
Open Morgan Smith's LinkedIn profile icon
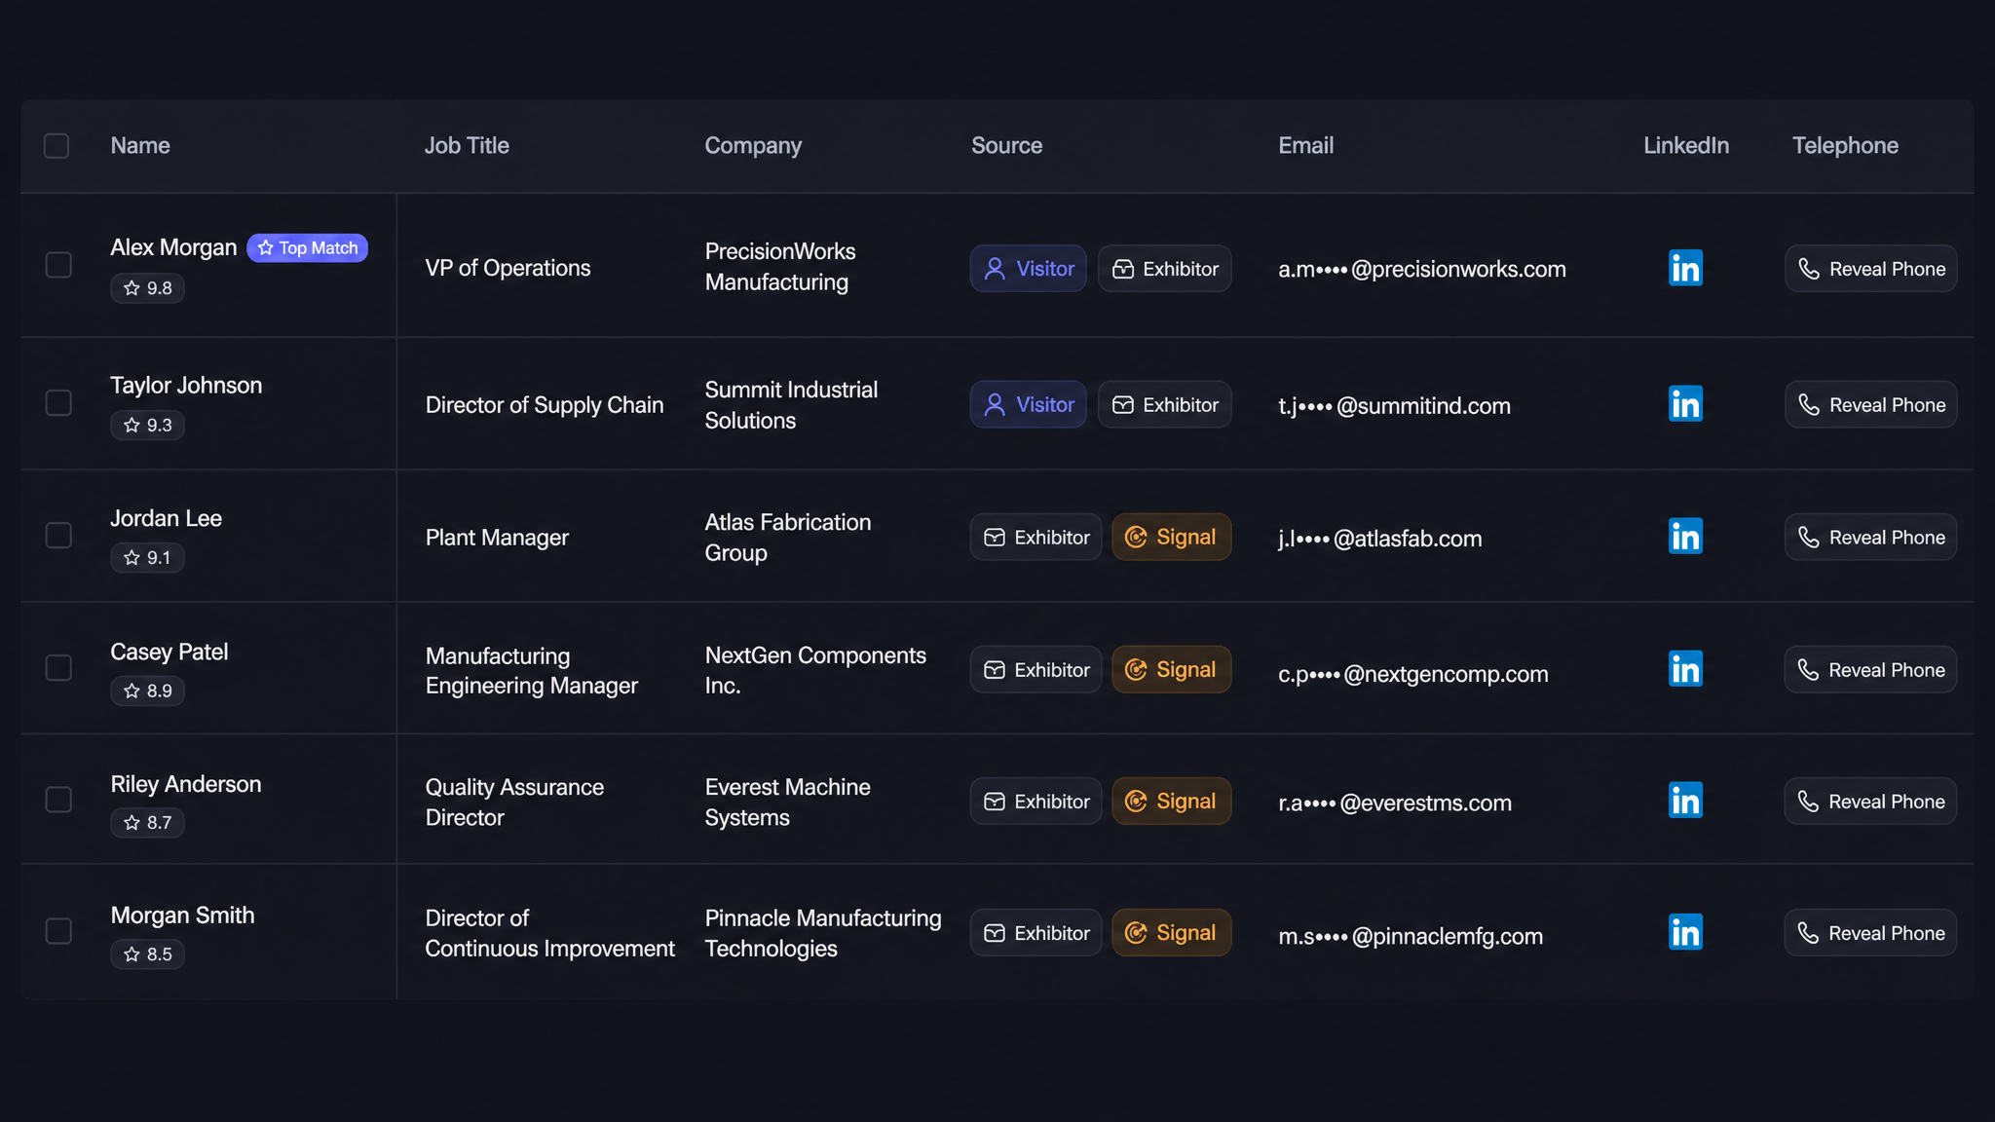point(1685,932)
